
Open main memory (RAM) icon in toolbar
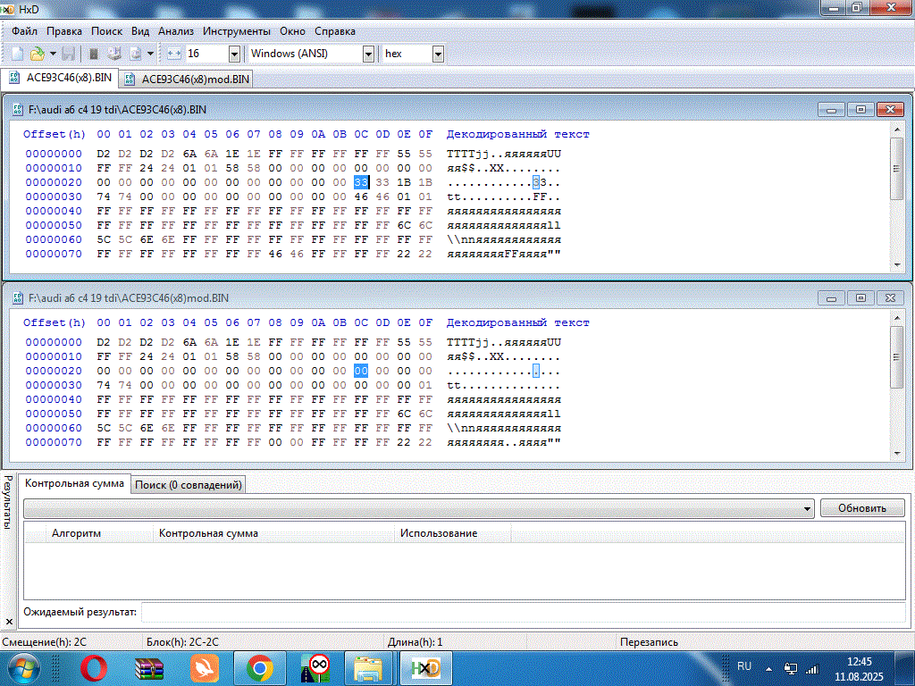point(93,54)
